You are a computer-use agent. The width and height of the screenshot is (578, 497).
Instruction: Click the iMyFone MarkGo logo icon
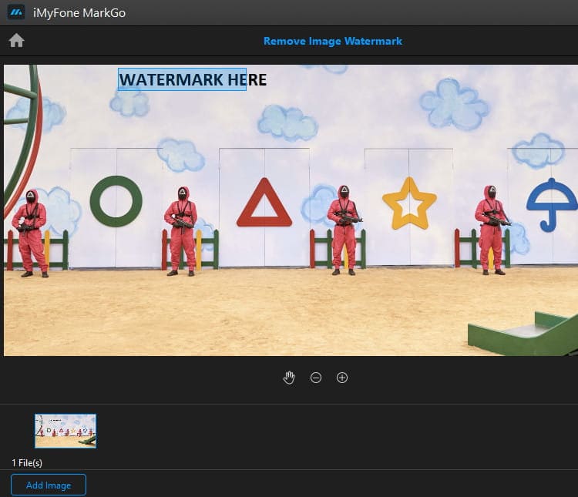tap(16, 12)
